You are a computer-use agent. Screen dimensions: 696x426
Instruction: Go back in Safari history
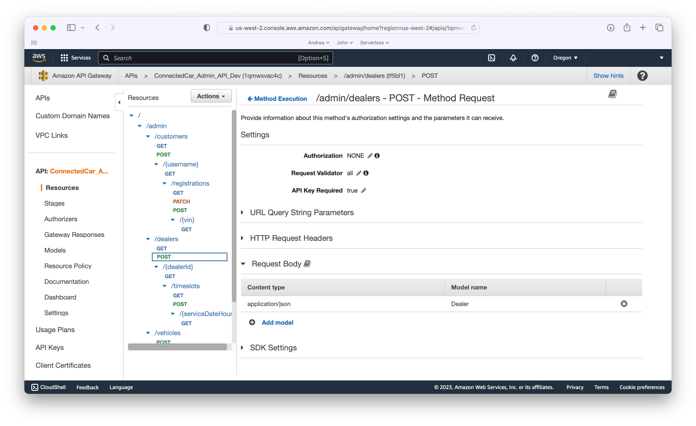pyautogui.click(x=97, y=28)
